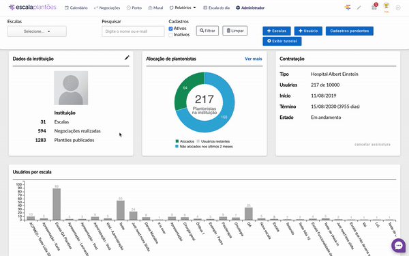Uncheck the Ativos checkbox

pos(170,29)
